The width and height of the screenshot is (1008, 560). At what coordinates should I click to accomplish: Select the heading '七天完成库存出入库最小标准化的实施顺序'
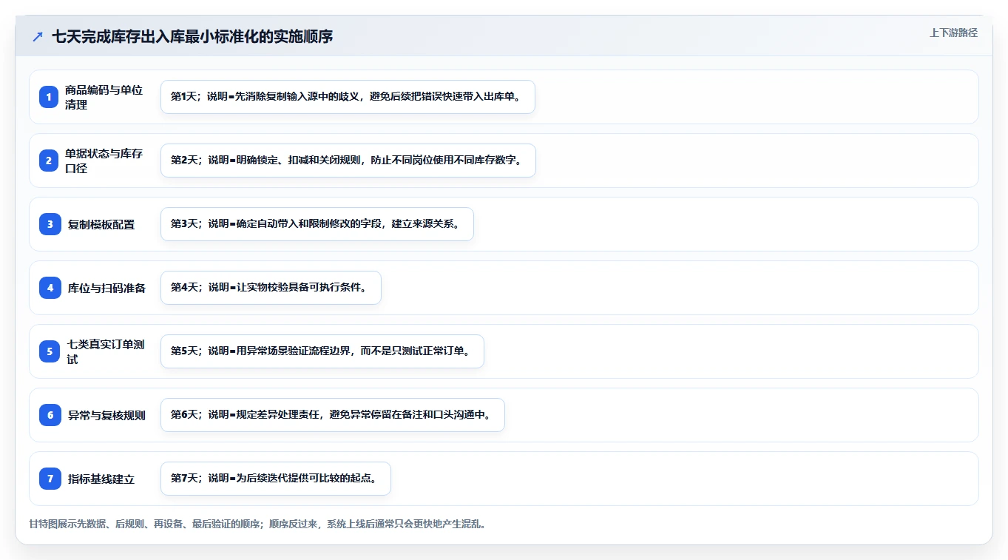pos(192,36)
